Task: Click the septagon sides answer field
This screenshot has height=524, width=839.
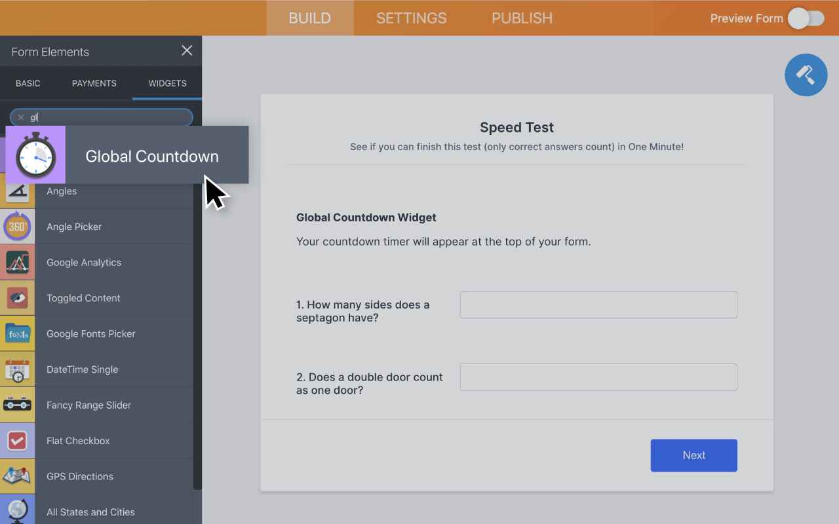Action: coord(598,305)
